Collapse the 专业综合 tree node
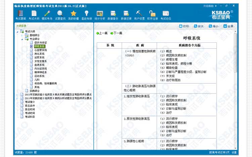This screenshot has width=252, height=157. coord(22,39)
